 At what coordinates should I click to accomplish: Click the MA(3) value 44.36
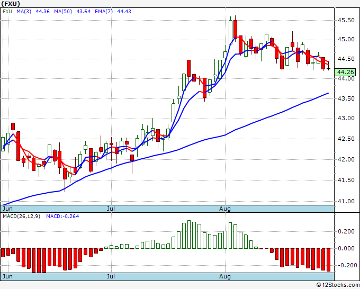[42, 12]
